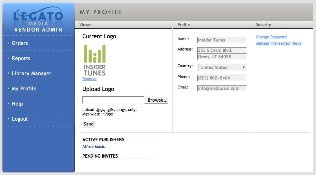
Task: Open Library Manager from the sidebar
Action: (x=32, y=73)
